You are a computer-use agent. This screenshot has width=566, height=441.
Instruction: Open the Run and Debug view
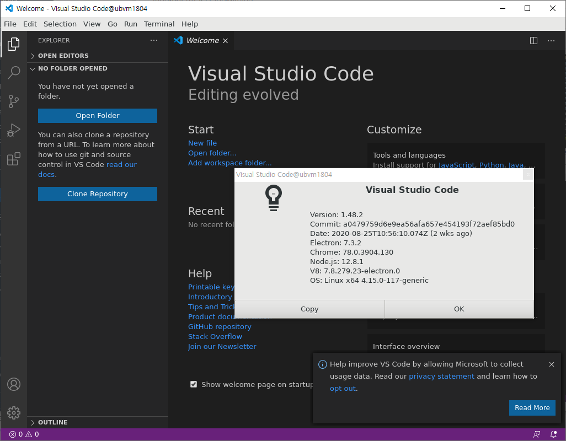coord(14,130)
